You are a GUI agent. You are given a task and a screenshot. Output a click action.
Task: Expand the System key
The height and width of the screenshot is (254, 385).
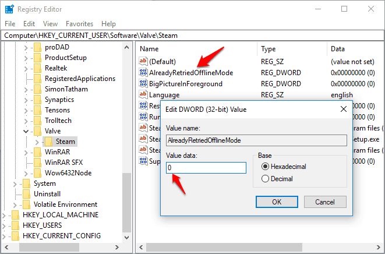click(x=15, y=184)
